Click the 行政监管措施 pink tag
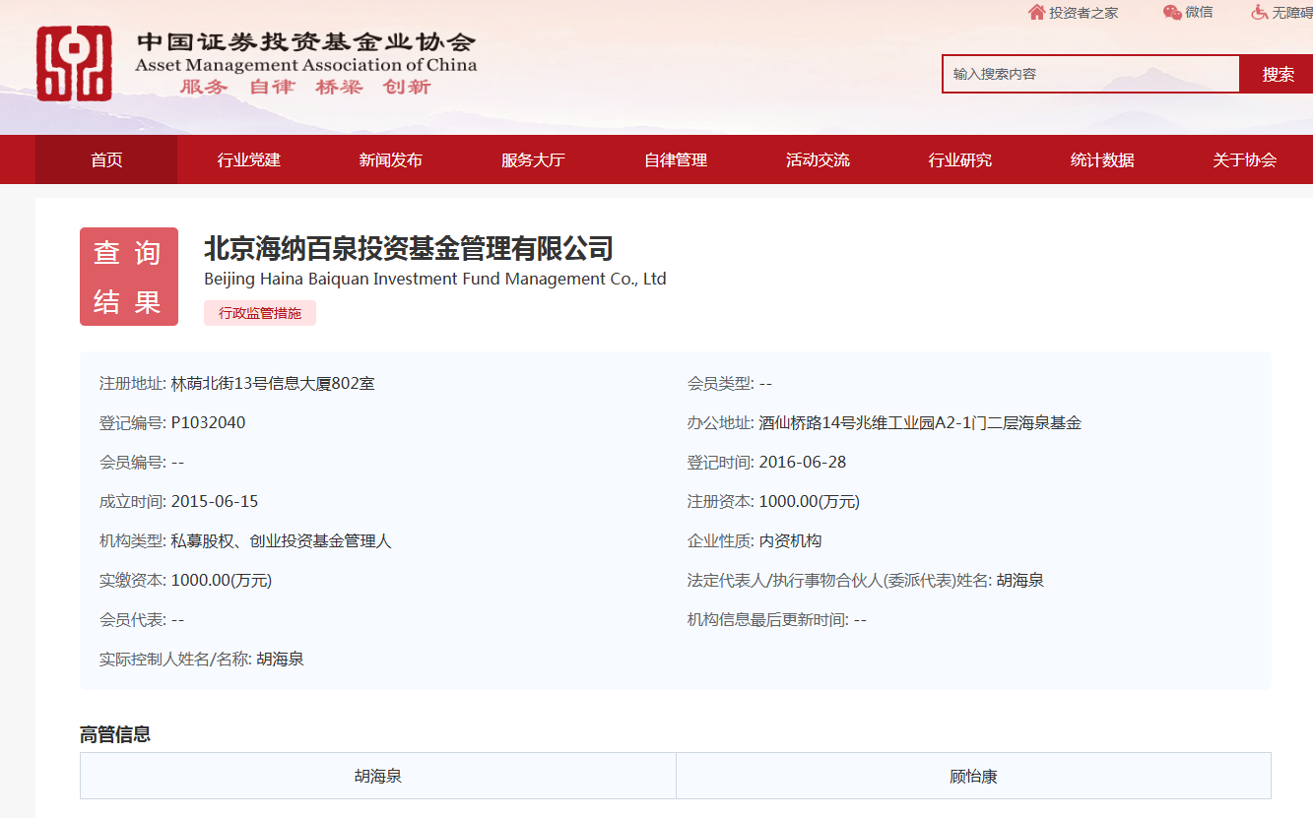 (x=260, y=313)
